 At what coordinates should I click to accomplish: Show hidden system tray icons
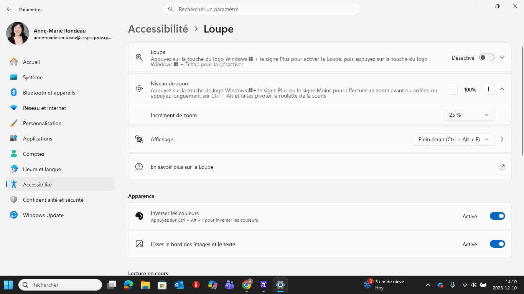(428, 285)
